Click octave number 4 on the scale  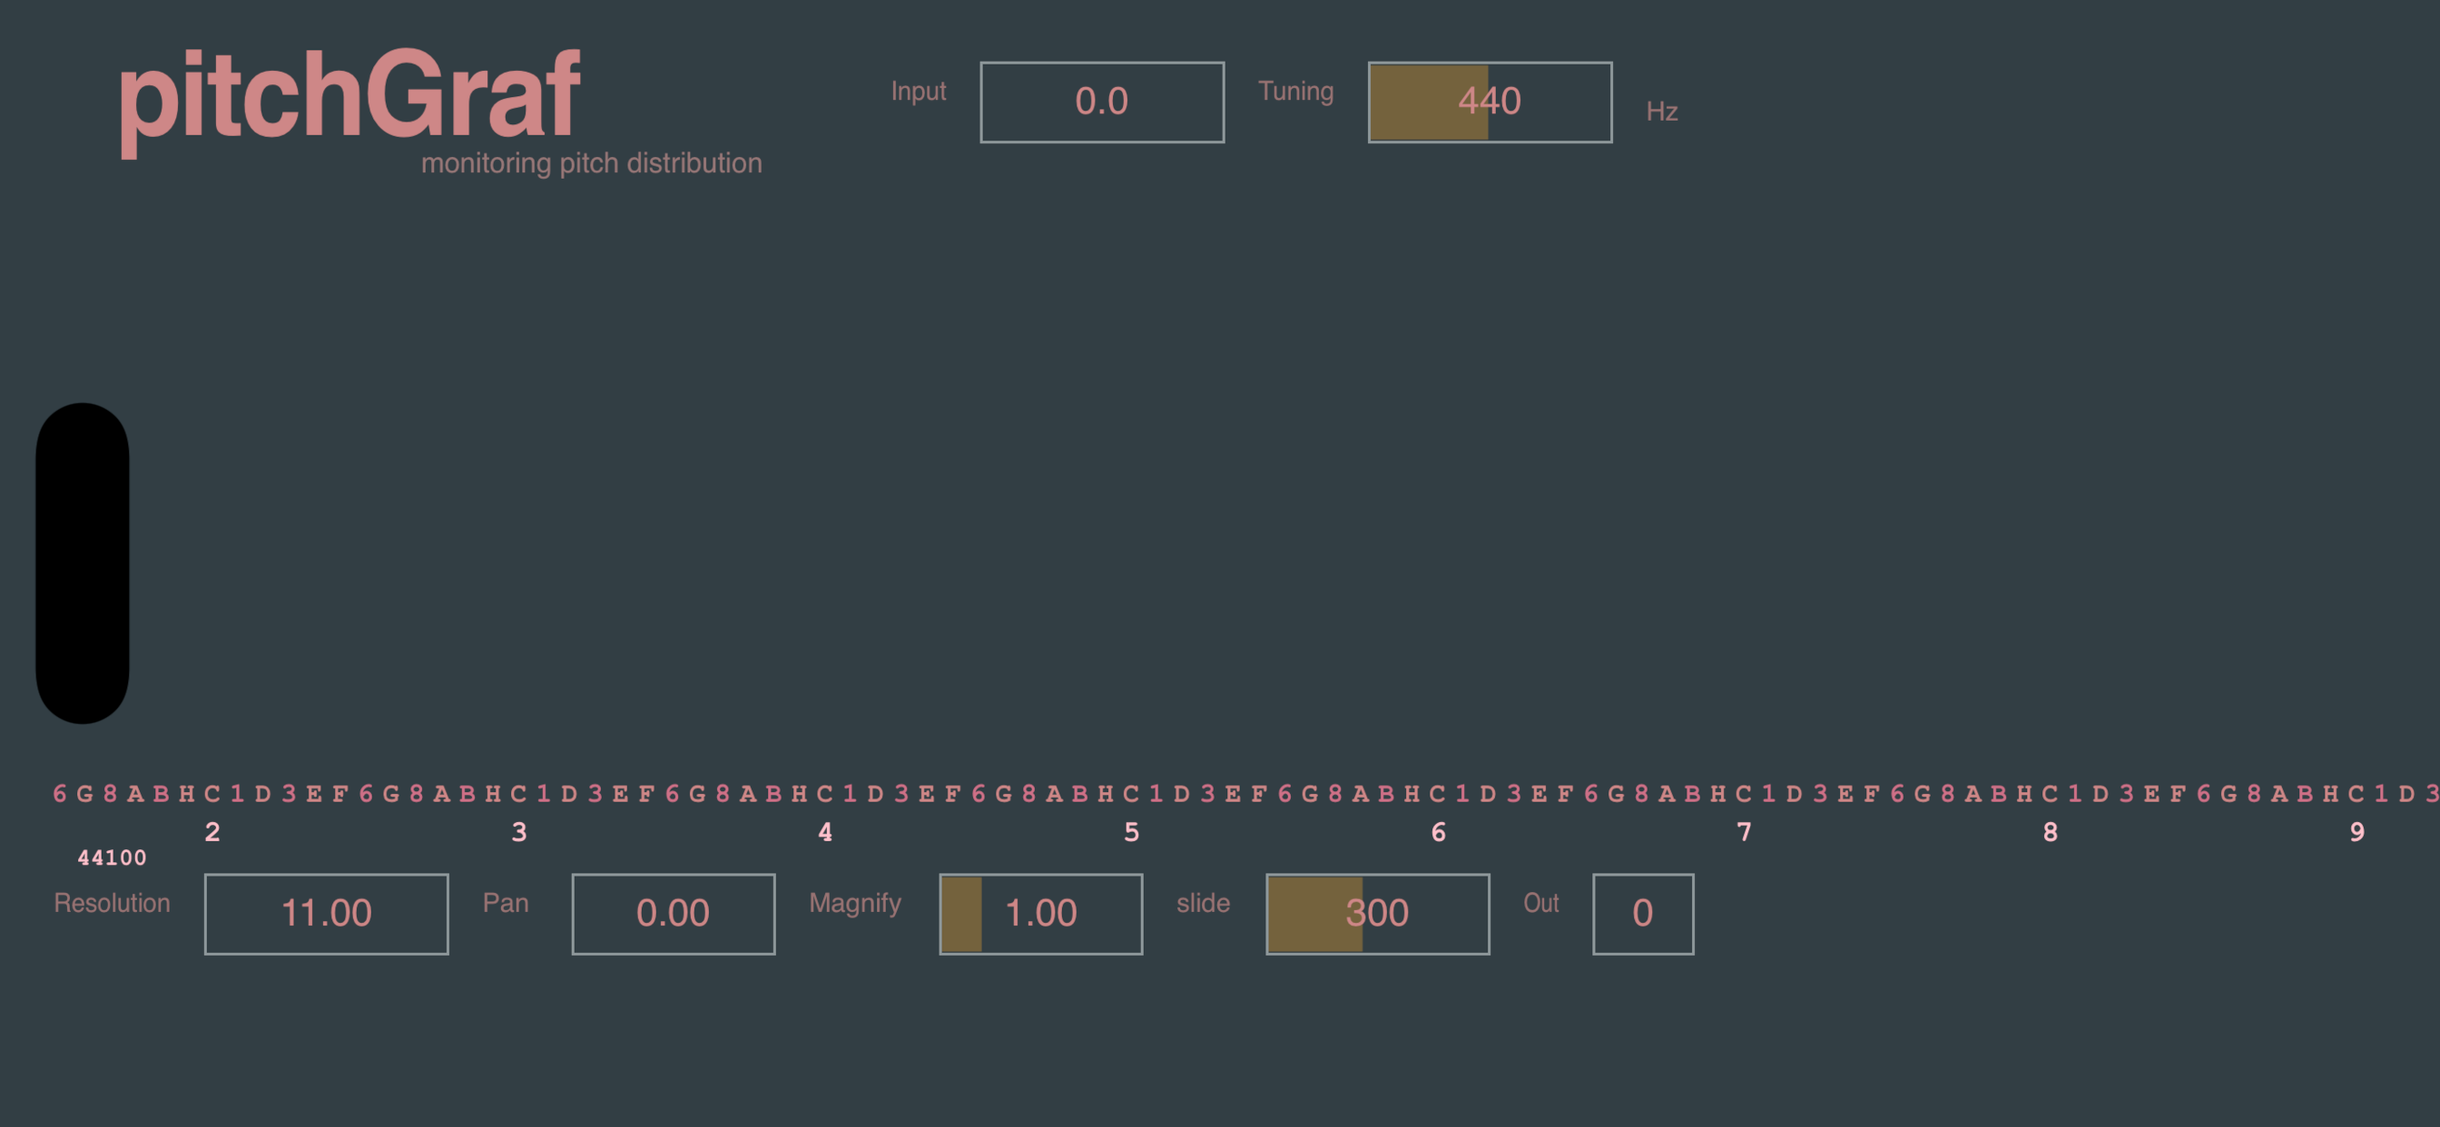tap(825, 832)
